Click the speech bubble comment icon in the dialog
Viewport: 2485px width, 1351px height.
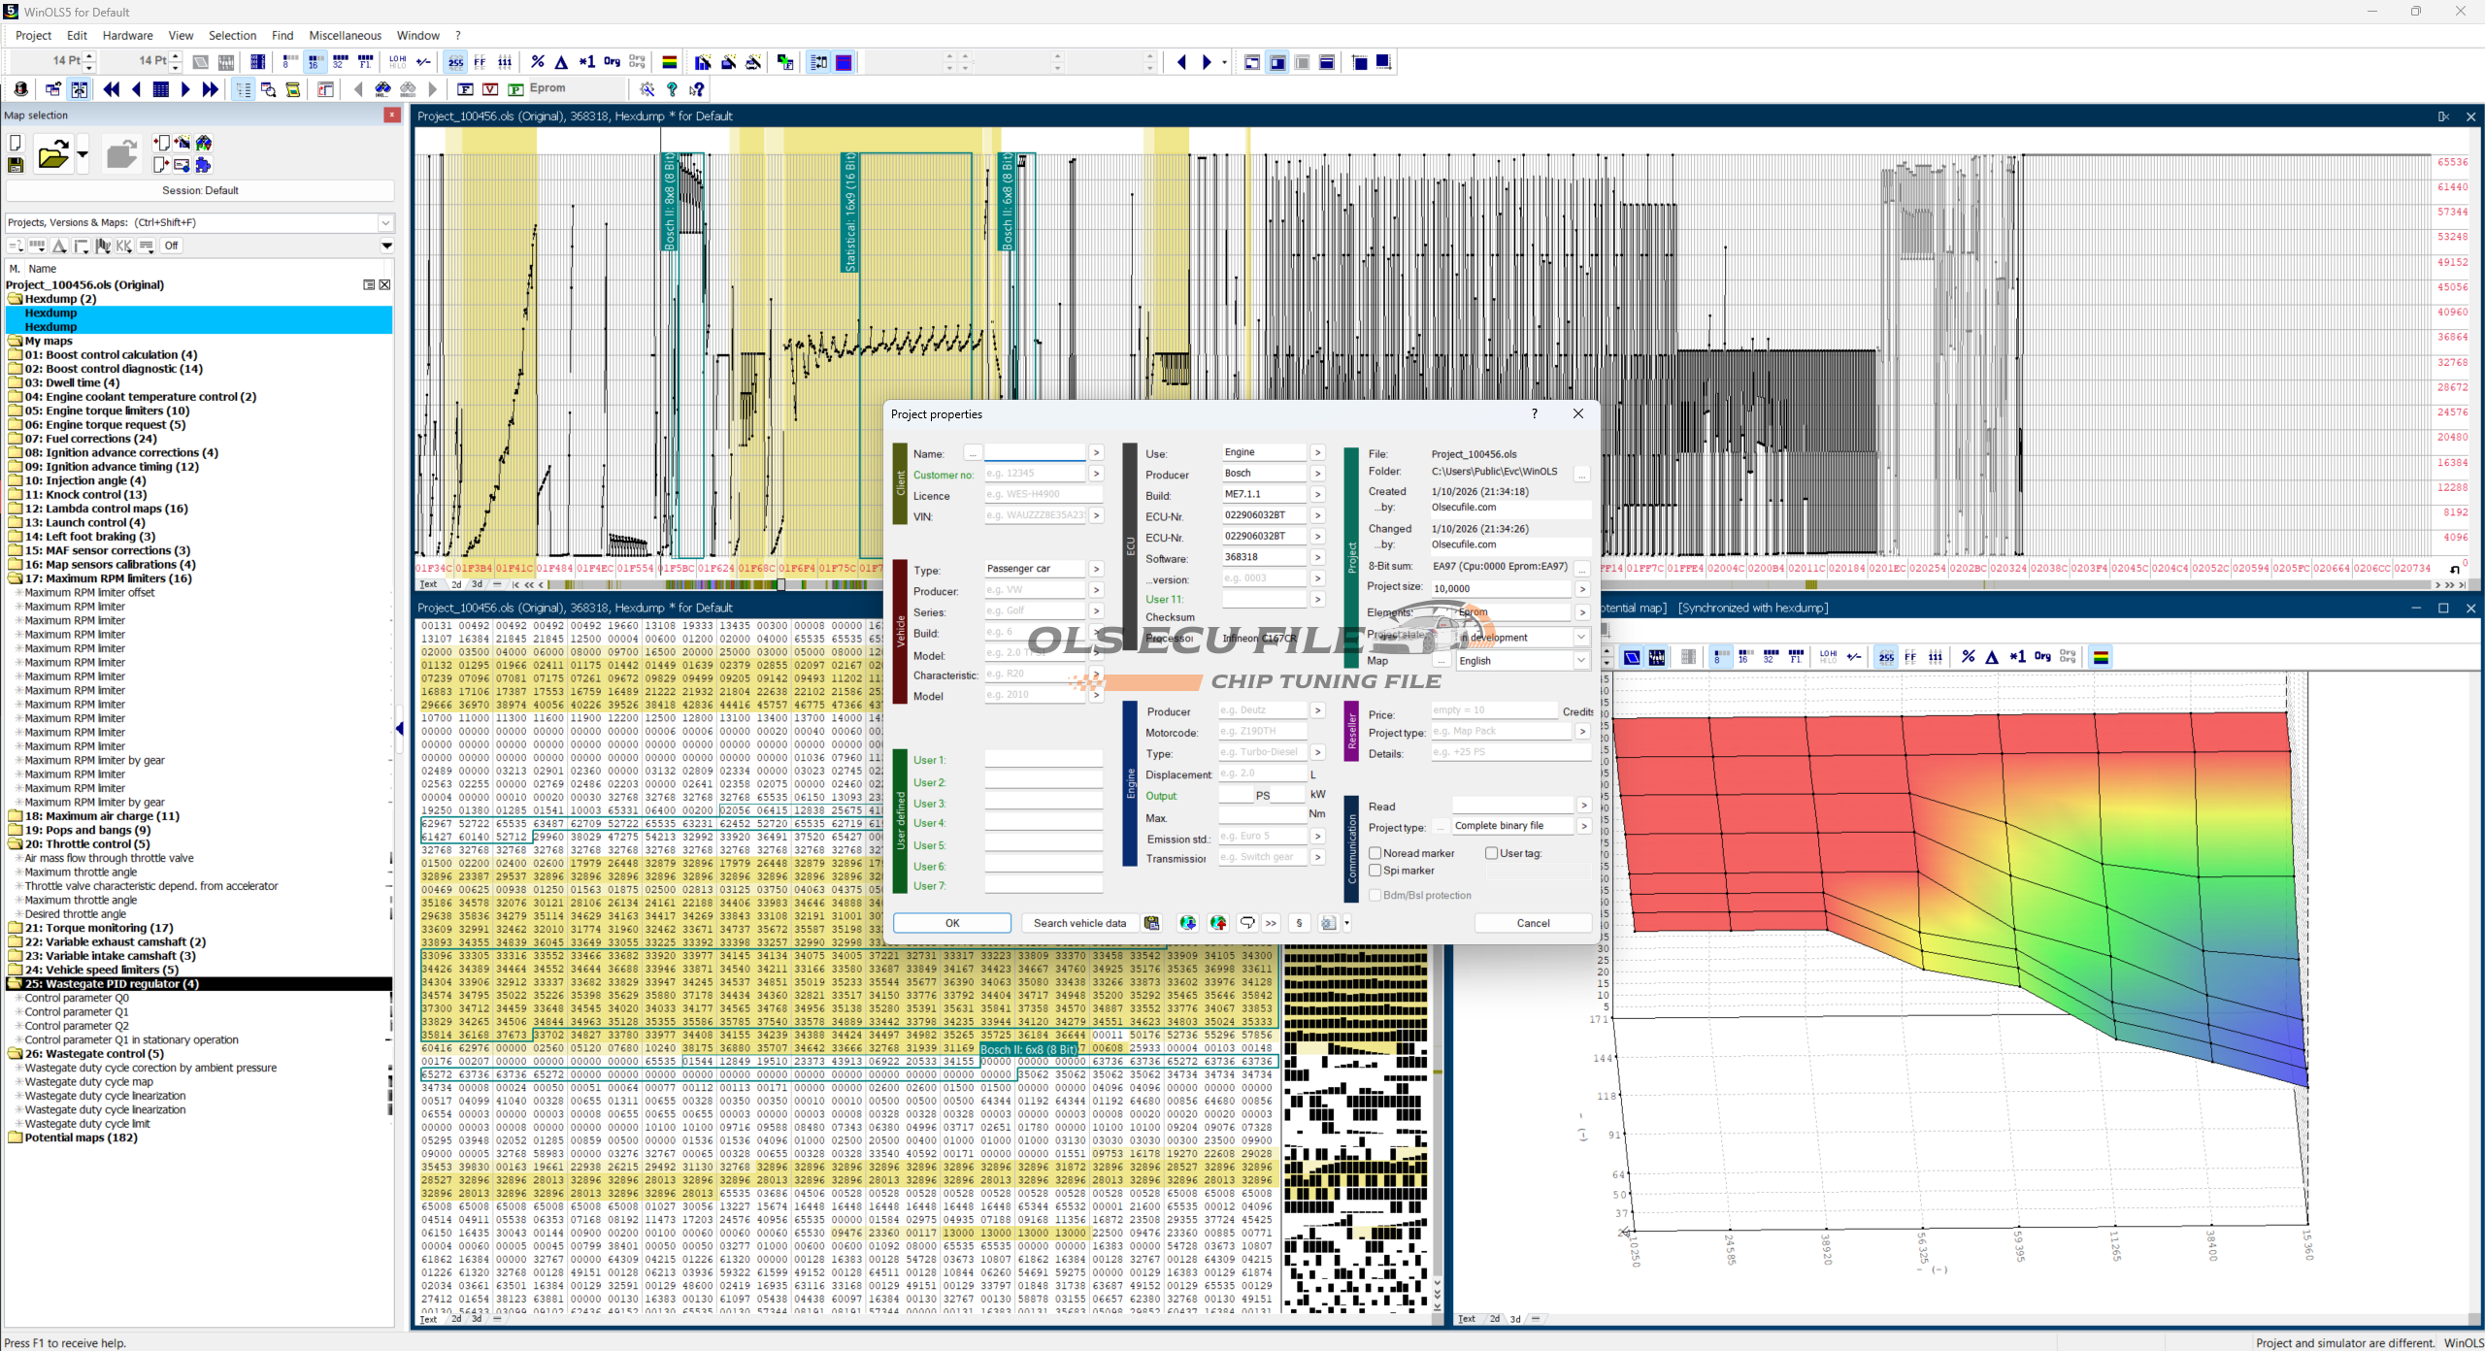pos(1247,923)
